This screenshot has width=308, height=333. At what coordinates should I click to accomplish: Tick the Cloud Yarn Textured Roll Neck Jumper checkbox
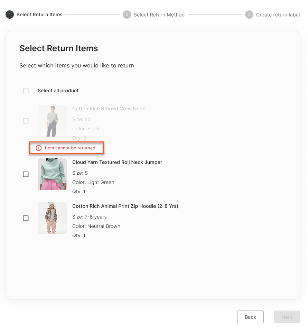point(26,174)
